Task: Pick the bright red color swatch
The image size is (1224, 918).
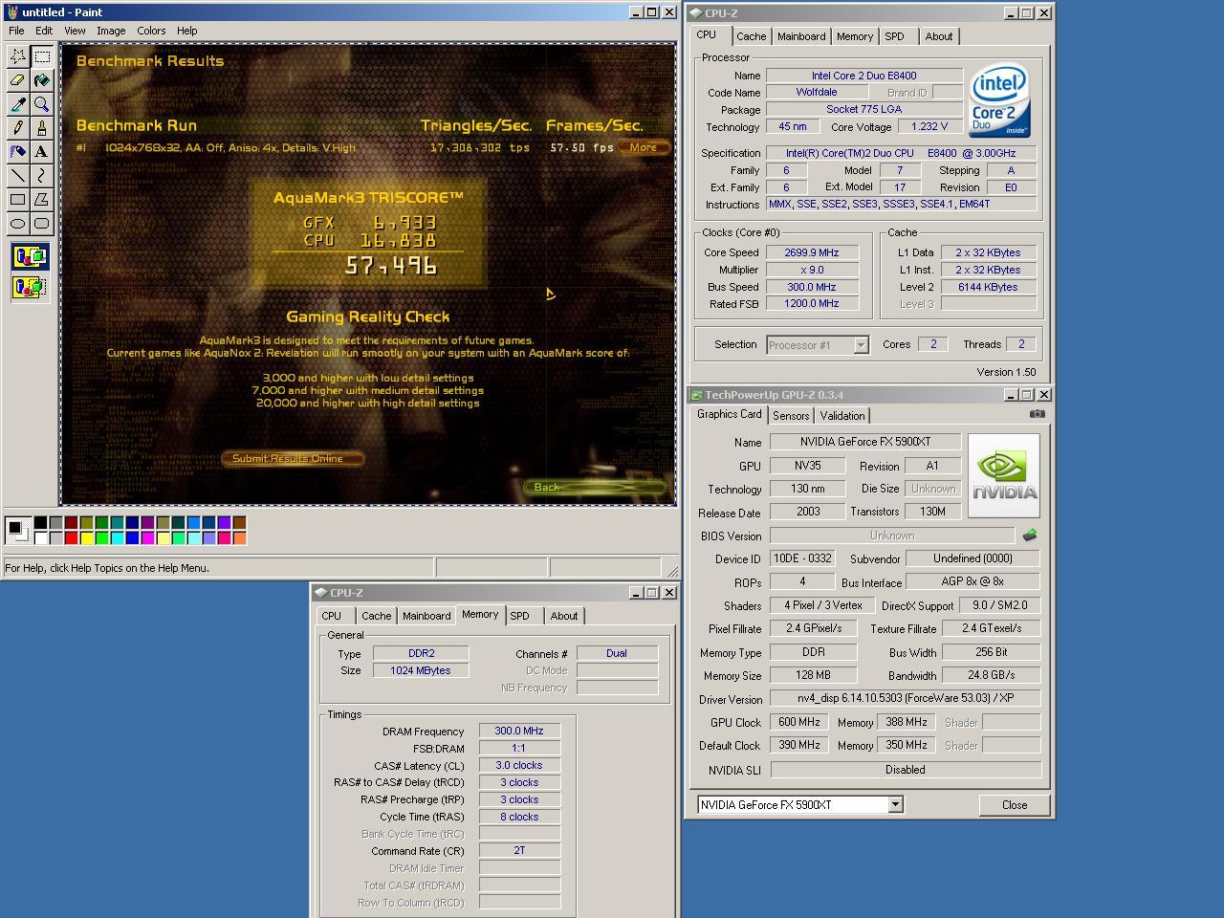Action: click(72, 537)
